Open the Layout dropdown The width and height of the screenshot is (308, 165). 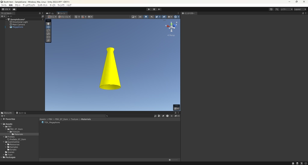pyautogui.click(x=300, y=9)
